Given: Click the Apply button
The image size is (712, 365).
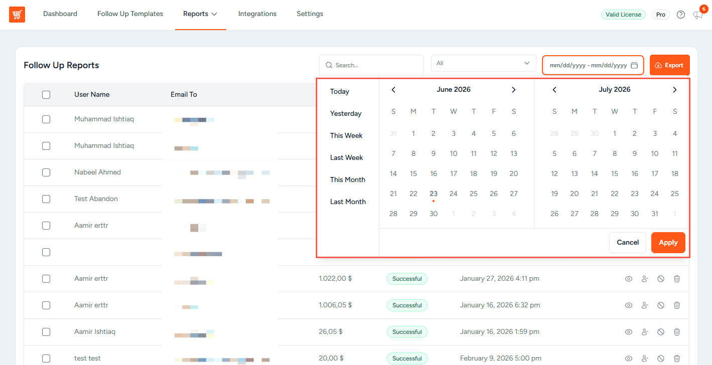Looking at the screenshot, I should (x=668, y=243).
